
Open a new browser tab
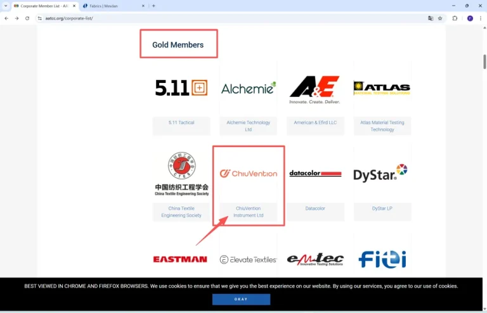point(153,6)
